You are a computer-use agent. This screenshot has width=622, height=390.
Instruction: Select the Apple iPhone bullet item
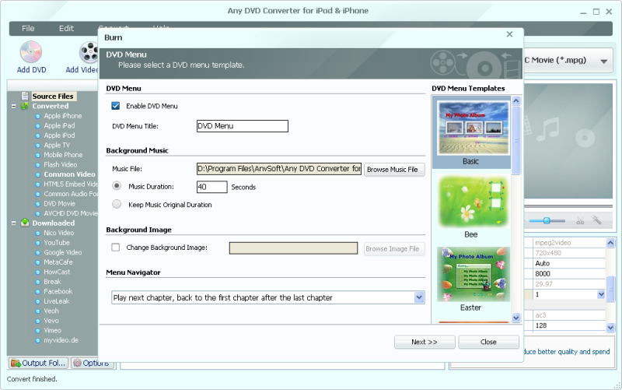63,116
